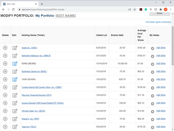174x131 pixels.
Task: Close the AAII browser tab
Action: click(36, 4)
